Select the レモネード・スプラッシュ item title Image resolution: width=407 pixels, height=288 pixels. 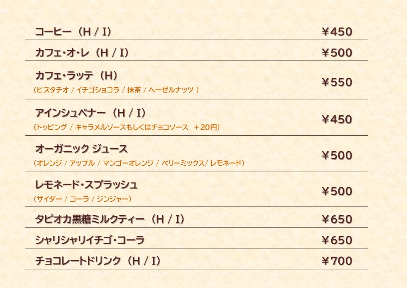pyautogui.click(x=86, y=185)
